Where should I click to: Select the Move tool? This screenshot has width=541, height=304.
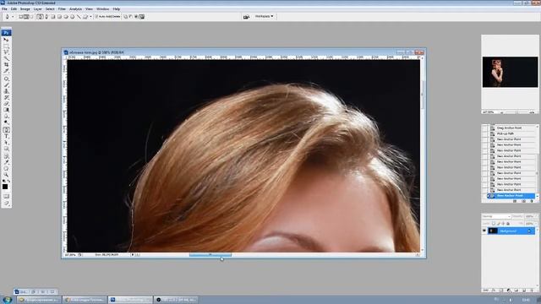[x=6, y=40]
